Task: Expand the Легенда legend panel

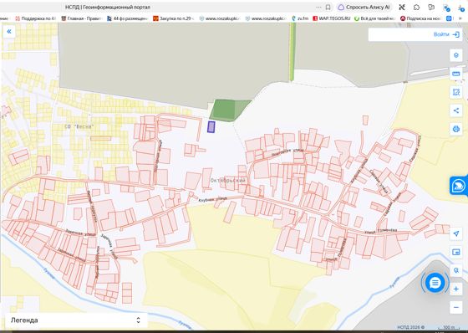Action: (76, 320)
